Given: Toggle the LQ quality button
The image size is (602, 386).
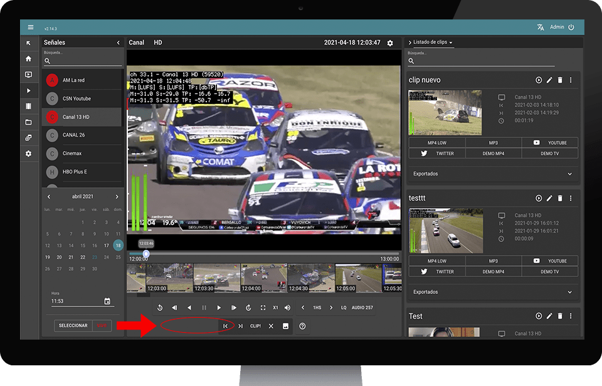Looking at the screenshot, I should pos(344,308).
